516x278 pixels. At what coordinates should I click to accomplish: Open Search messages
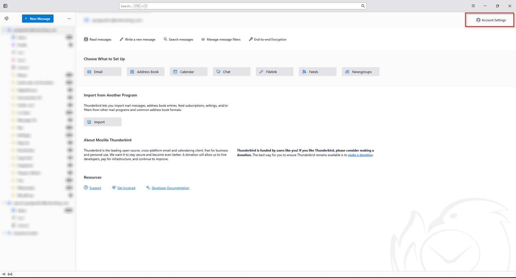coord(178,39)
